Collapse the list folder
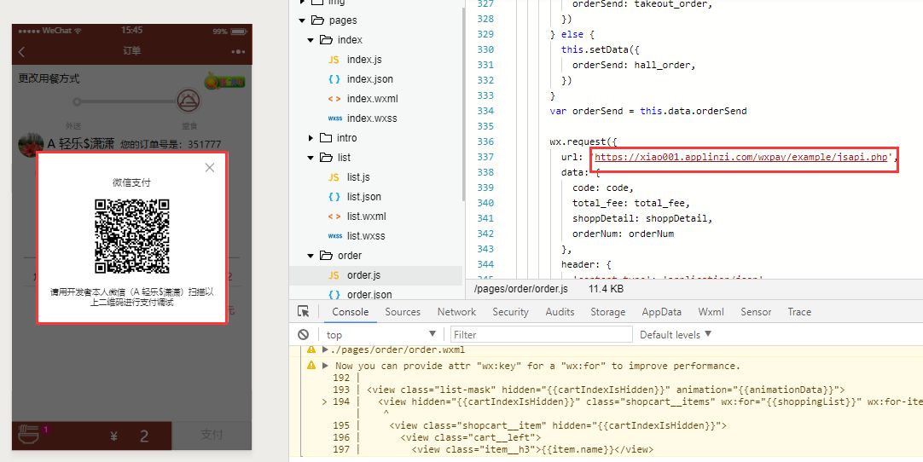This screenshot has width=923, height=462. click(311, 158)
